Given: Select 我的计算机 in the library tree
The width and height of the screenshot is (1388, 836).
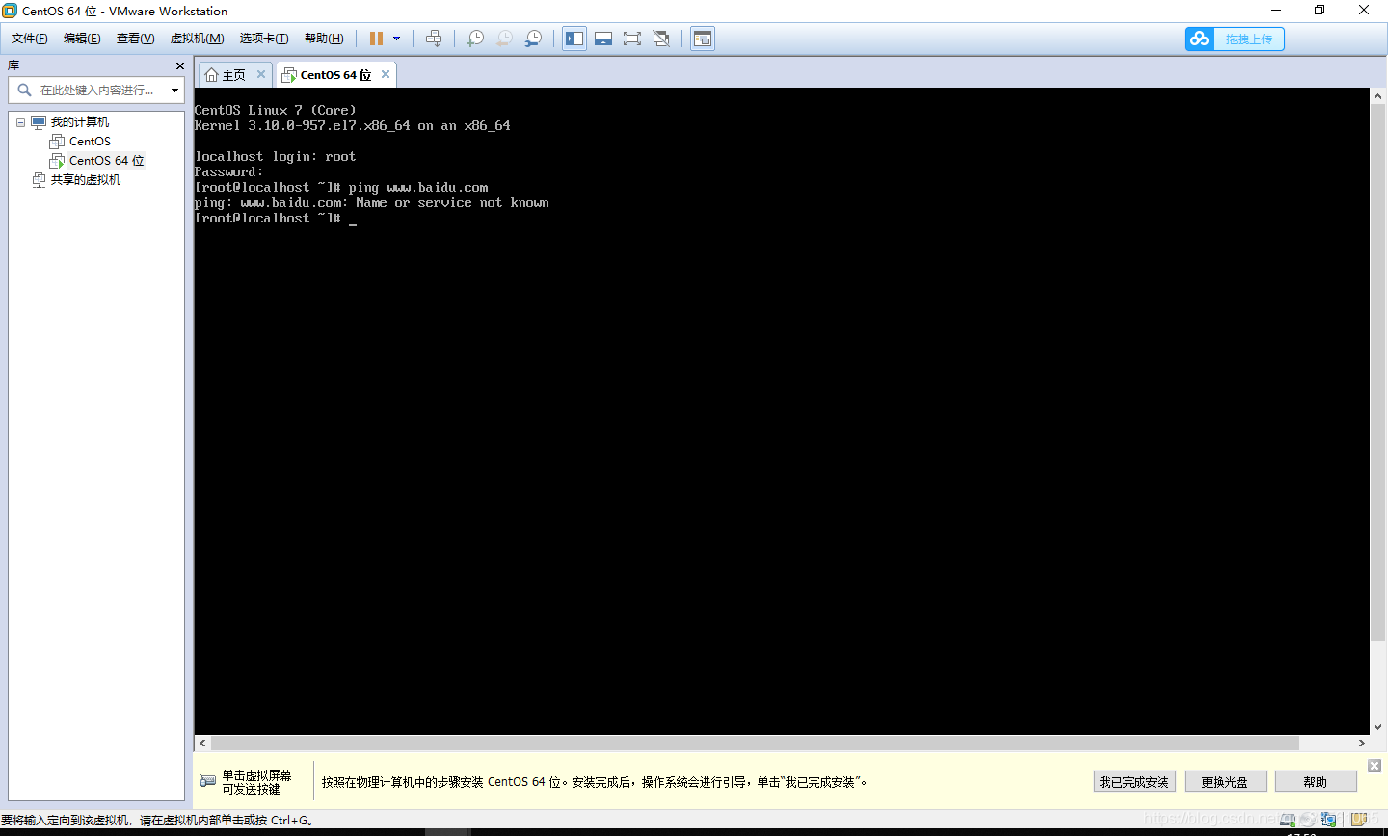Looking at the screenshot, I should [x=80, y=122].
